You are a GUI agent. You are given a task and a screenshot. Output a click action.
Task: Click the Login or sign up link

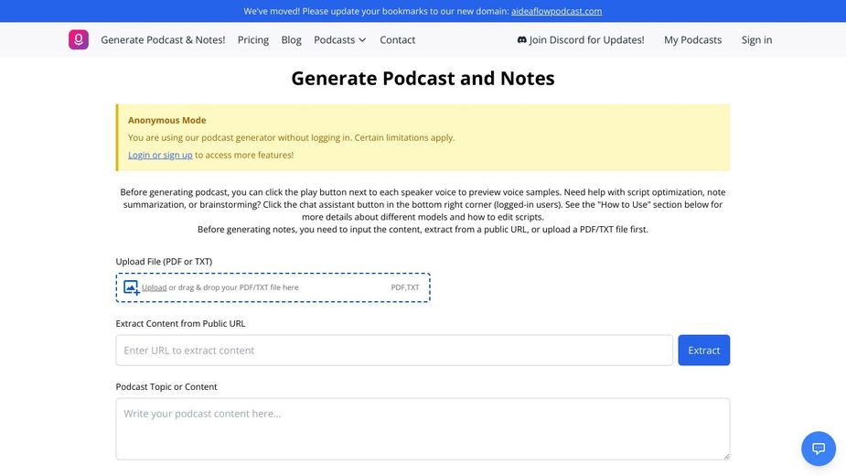click(160, 155)
